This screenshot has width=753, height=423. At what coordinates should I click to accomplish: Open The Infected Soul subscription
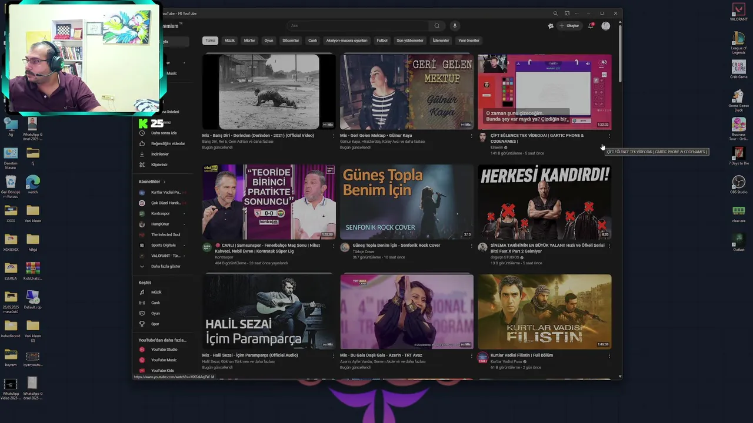[x=163, y=234]
